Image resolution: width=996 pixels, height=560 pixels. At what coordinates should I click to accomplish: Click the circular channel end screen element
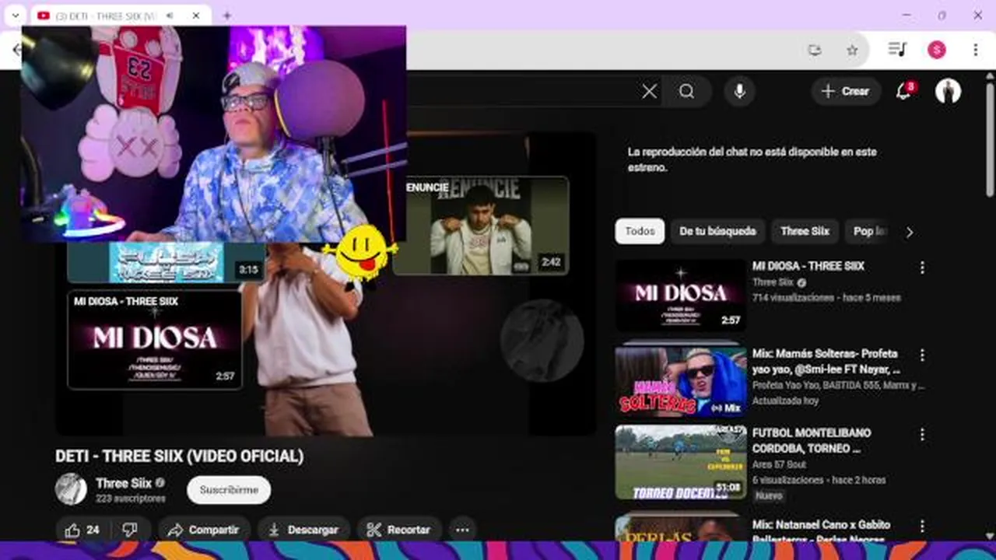542,341
